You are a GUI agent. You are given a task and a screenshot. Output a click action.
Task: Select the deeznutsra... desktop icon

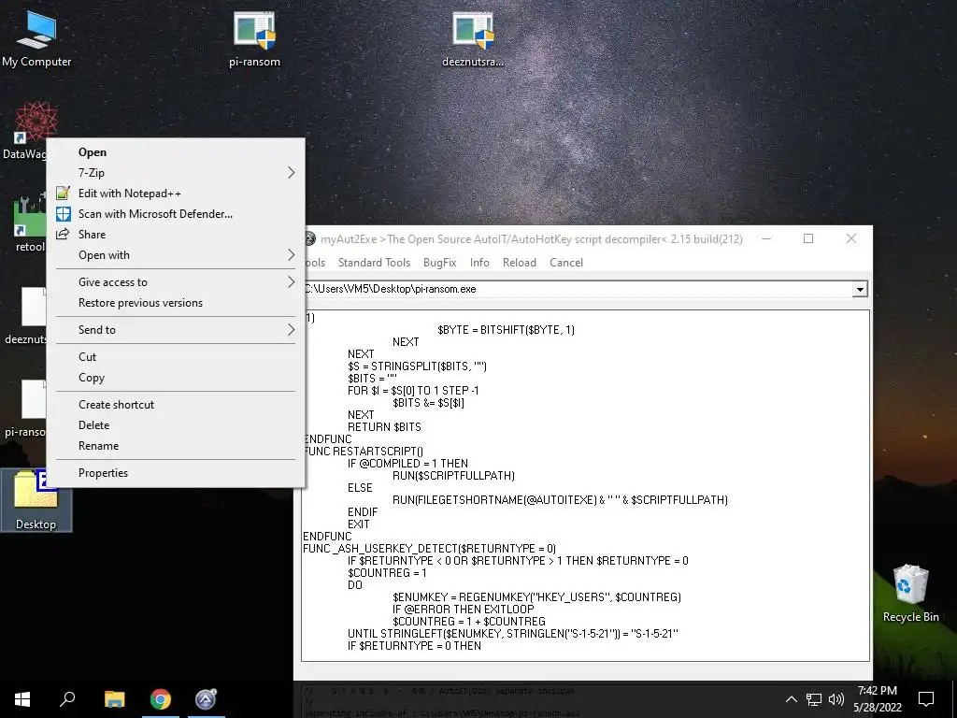[x=473, y=37]
